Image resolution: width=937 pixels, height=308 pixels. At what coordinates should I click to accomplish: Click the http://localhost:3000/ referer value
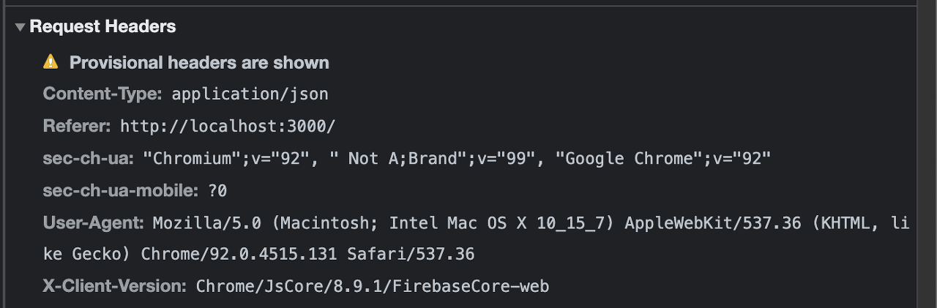(x=228, y=126)
